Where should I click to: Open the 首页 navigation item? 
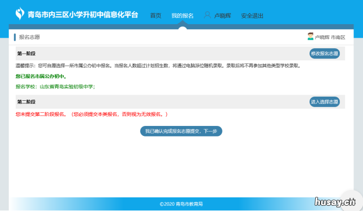tap(156, 16)
